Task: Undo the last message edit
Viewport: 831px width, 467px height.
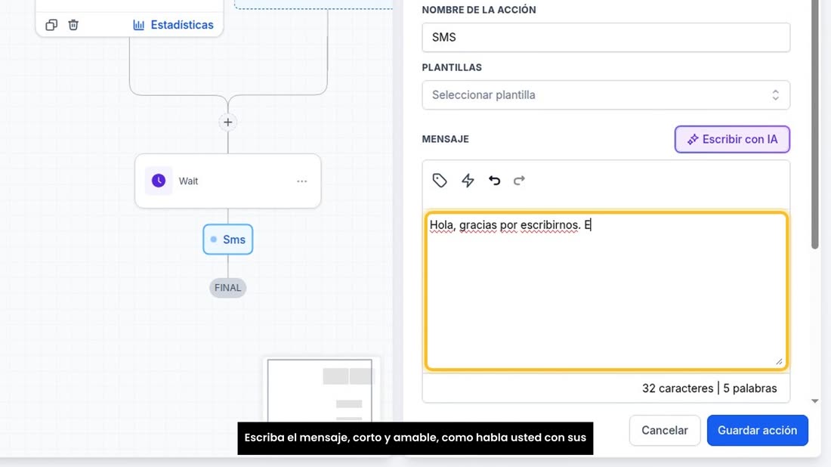Action: 495,181
